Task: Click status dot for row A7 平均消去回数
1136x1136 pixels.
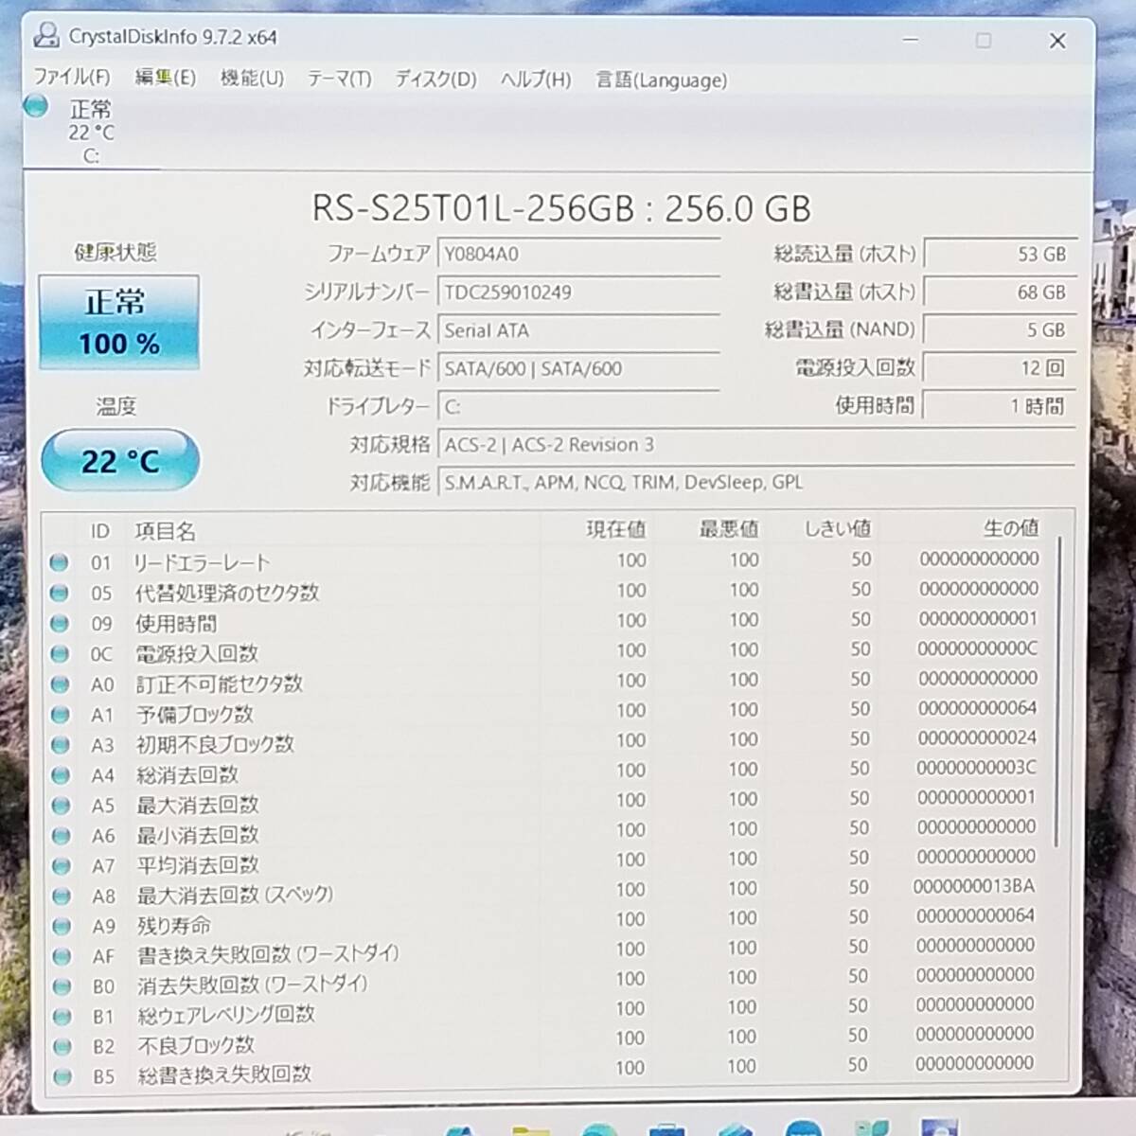Action: pyautogui.click(x=61, y=865)
